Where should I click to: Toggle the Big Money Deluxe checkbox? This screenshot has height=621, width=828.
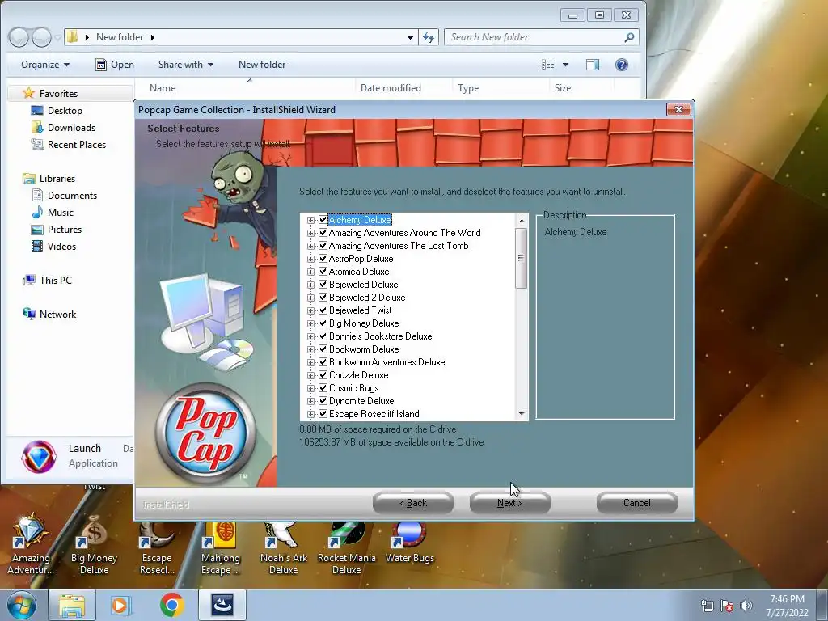tap(323, 323)
